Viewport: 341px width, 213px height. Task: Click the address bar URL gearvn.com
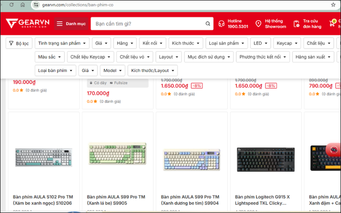78,5
